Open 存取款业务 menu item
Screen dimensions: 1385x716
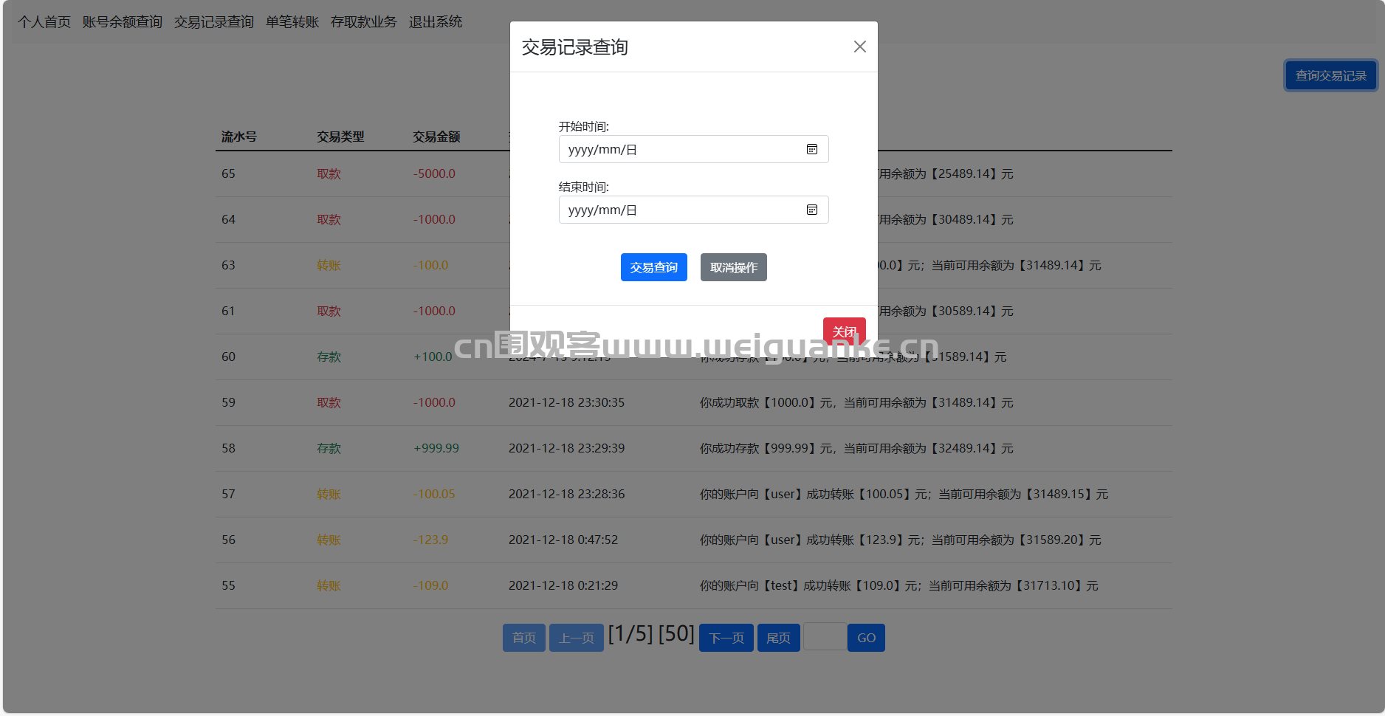(363, 22)
